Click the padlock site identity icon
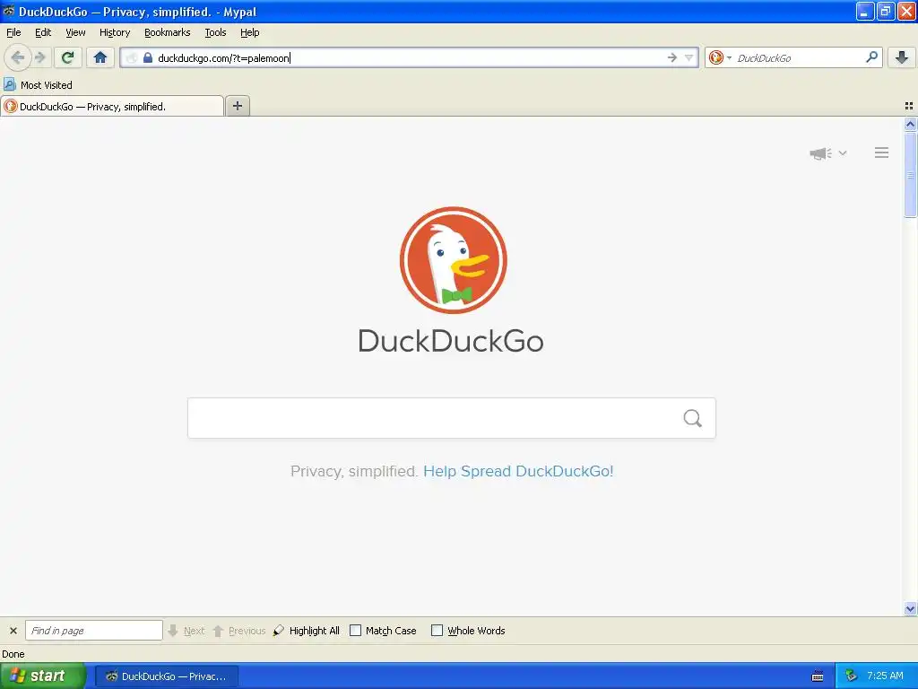 (x=148, y=57)
